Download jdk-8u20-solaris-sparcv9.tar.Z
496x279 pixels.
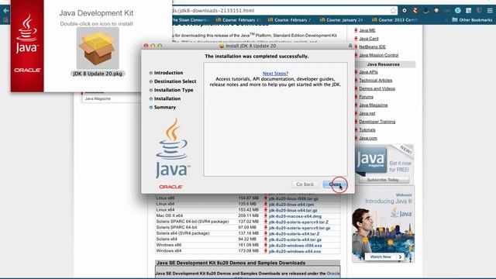(x=298, y=222)
